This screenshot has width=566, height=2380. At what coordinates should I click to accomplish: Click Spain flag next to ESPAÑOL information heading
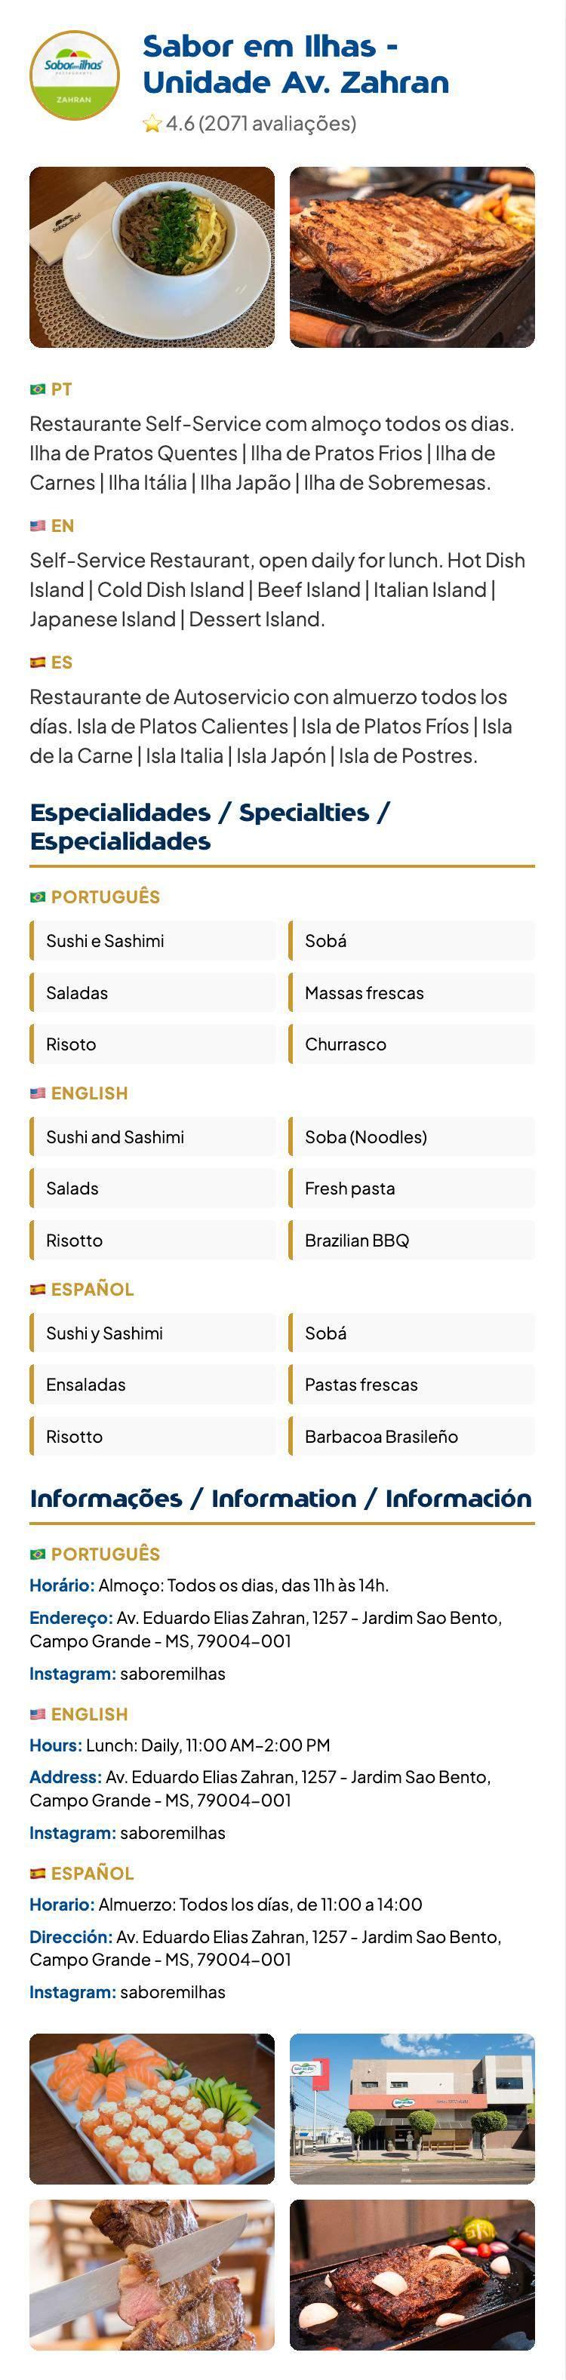[38, 1874]
